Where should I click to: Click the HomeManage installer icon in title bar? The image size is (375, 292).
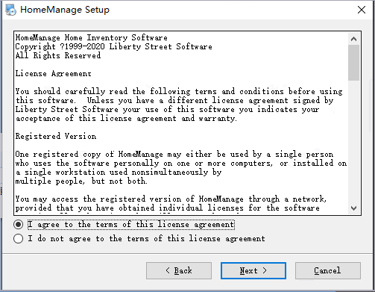point(10,10)
